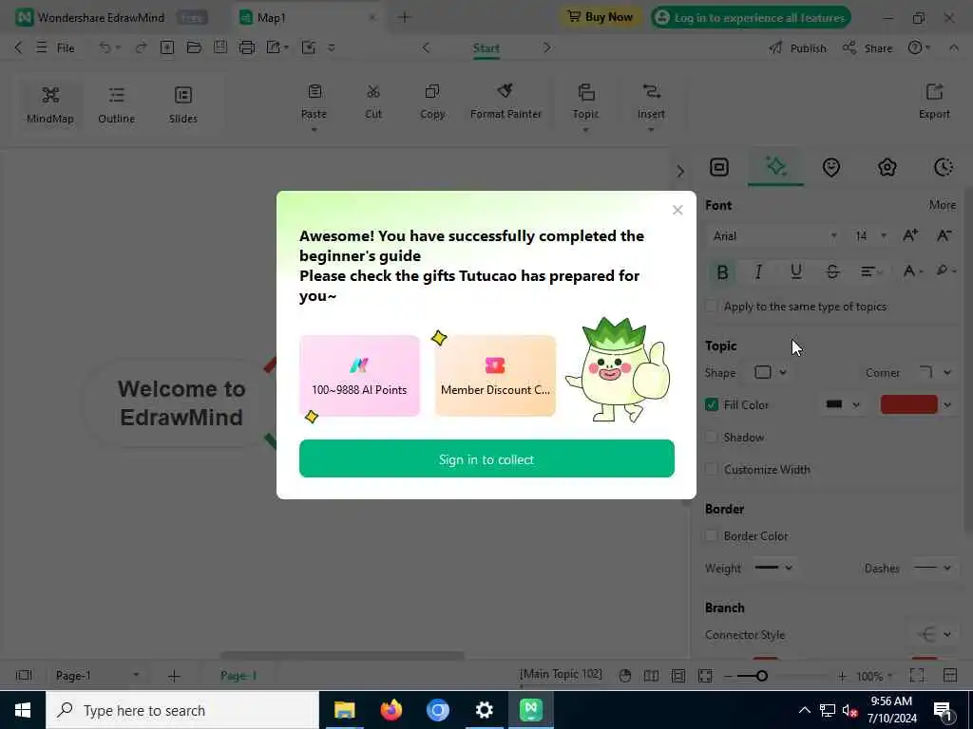Copy the selected topic

(432, 101)
